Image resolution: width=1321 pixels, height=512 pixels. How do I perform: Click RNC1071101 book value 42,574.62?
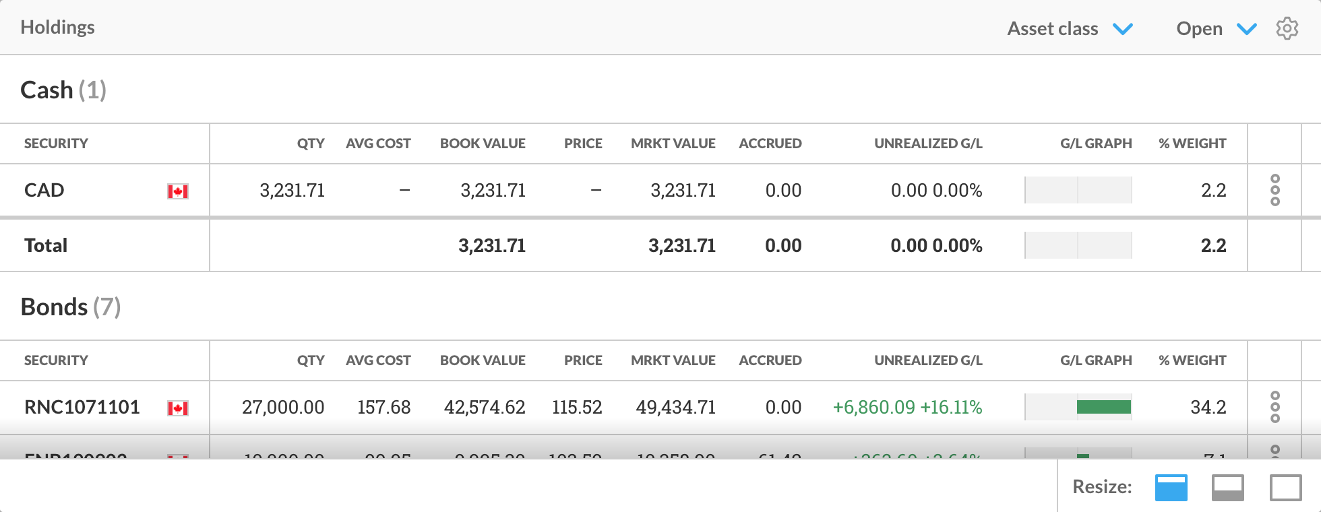tap(485, 407)
